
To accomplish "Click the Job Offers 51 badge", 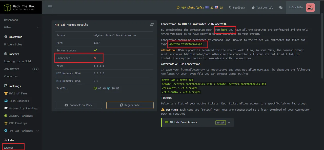I will 35,69.
